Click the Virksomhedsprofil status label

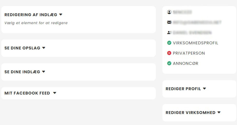click(x=195, y=43)
